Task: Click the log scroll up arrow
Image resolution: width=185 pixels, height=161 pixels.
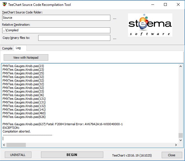Action: (x=181, y=66)
